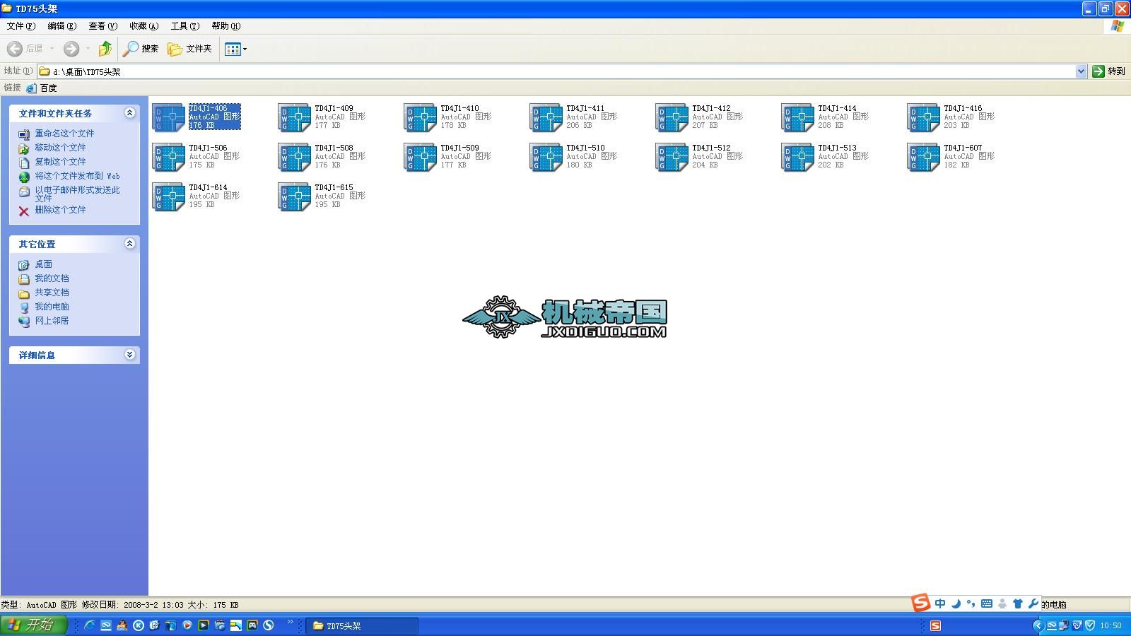Viewport: 1131px width, 636px height.
Task: Open the 收藏(A) menu
Action: (x=144, y=26)
